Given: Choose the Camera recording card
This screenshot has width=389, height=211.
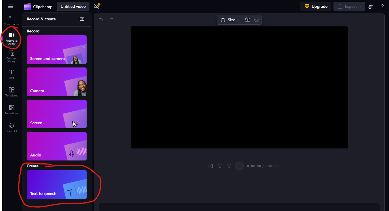Looking at the screenshot, I should [x=57, y=82].
